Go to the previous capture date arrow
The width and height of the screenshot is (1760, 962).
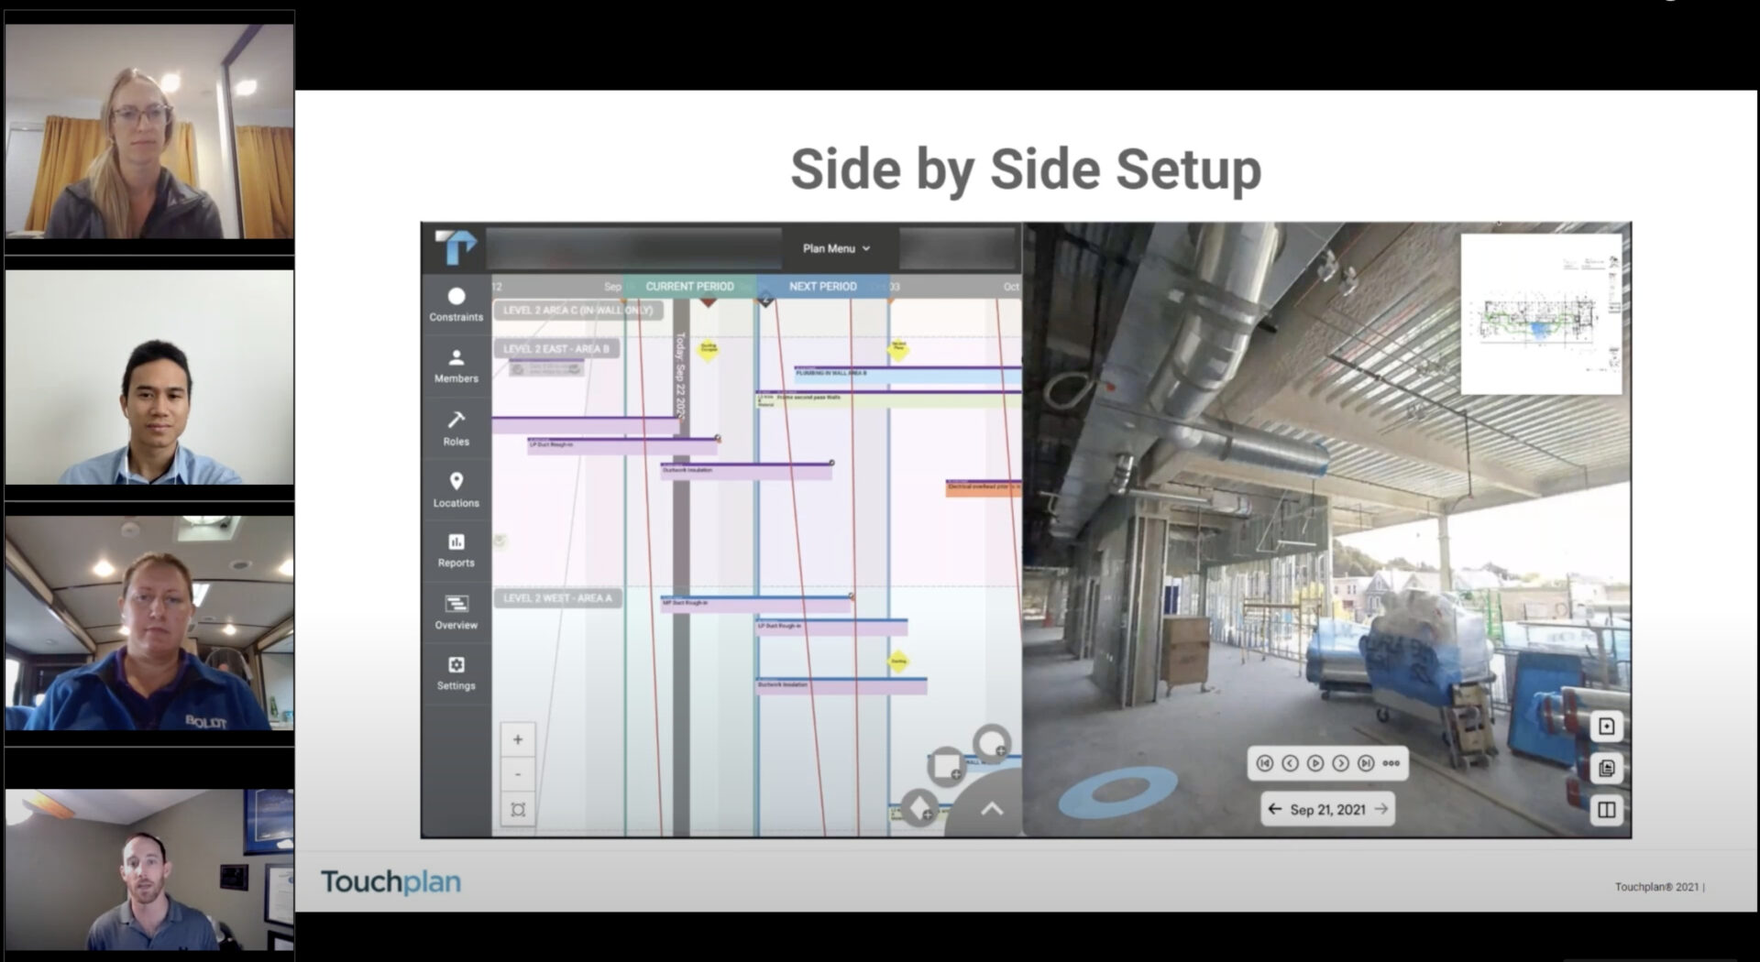(1274, 809)
